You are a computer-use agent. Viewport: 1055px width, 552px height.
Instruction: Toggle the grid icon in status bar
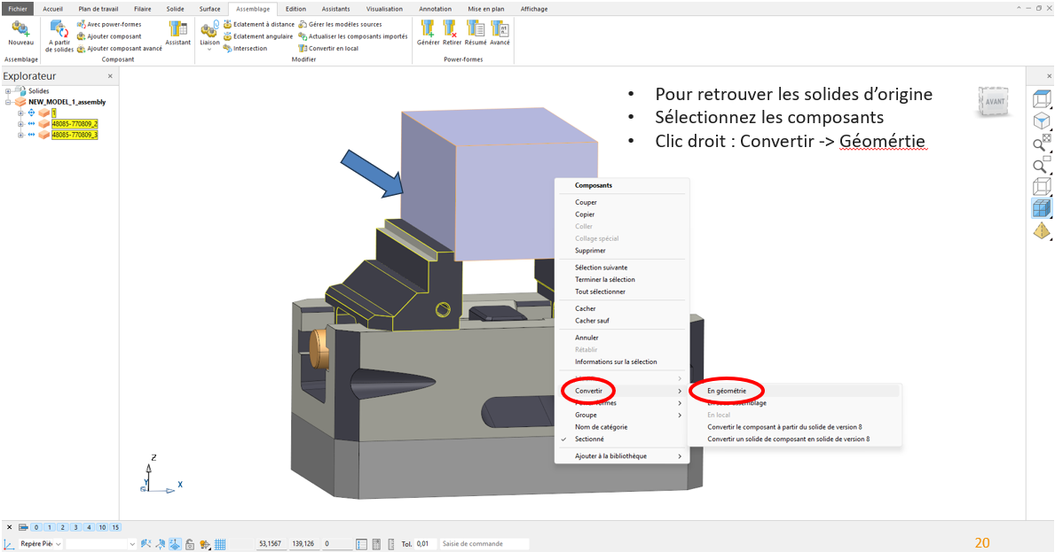point(220,544)
